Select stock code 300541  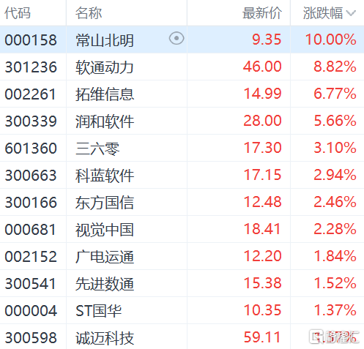click(x=30, y=284)
